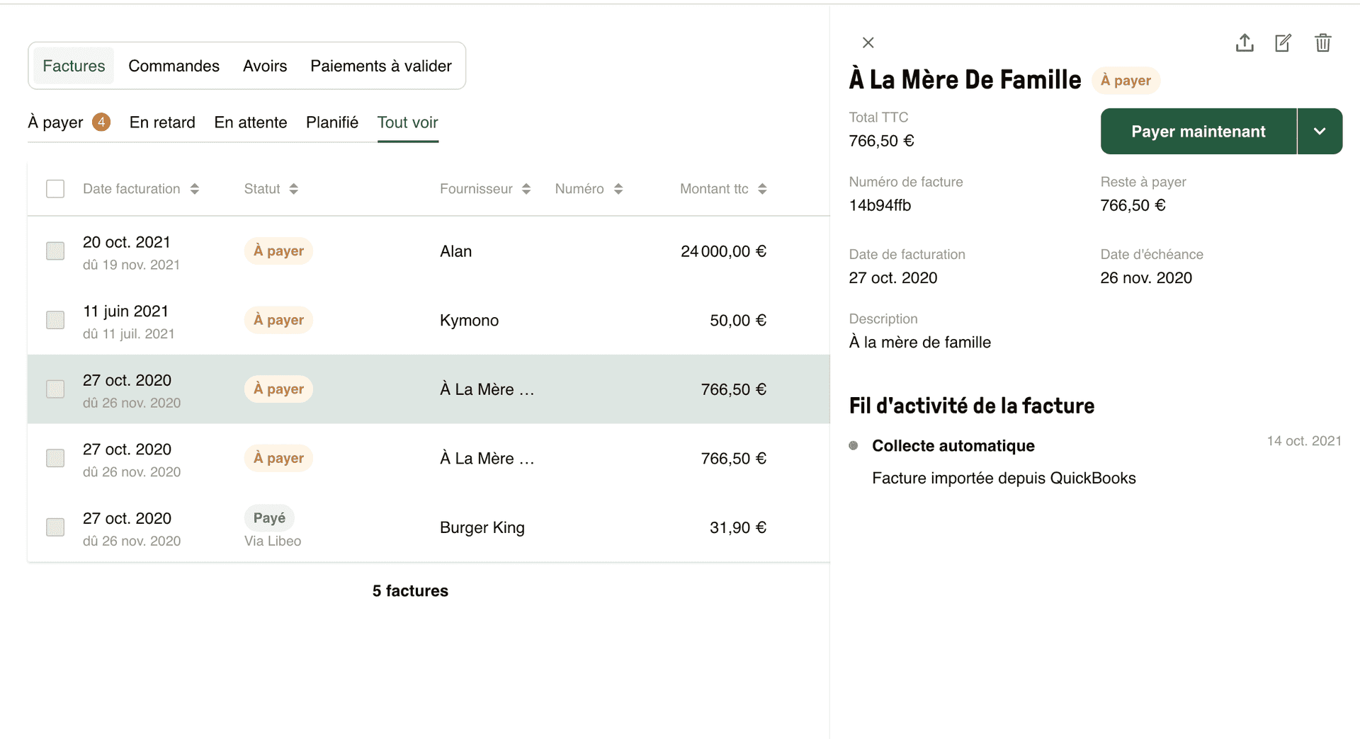Sort the Montant ttc column descending
1360x739 pixels.
click(x=762, y=191)
